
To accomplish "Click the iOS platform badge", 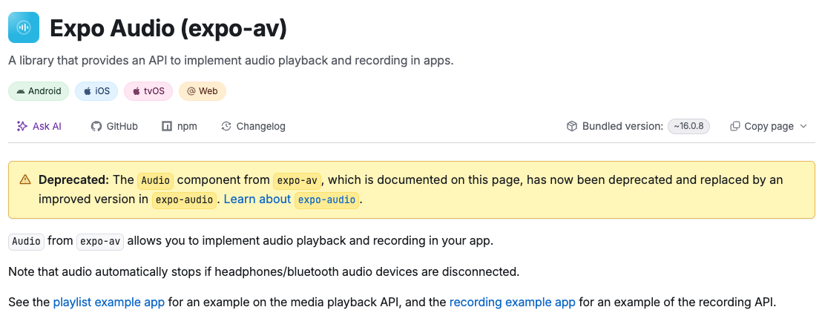I will point(96,91).
